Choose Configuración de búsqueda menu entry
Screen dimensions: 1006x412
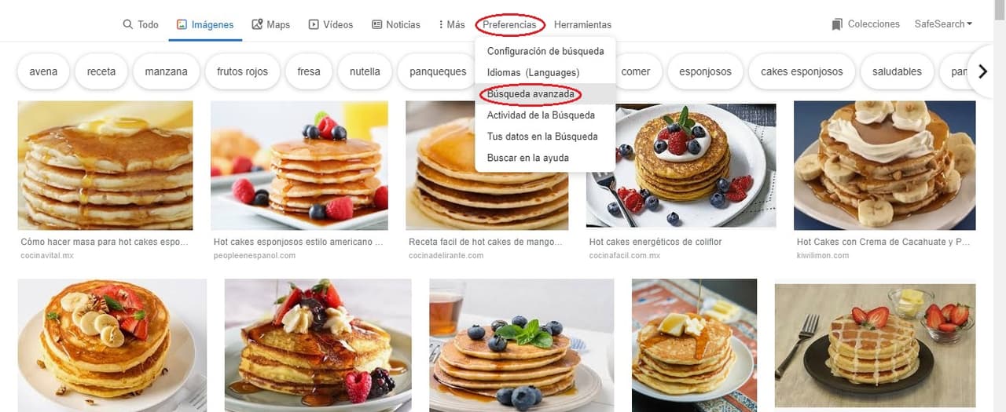[545, 52]
